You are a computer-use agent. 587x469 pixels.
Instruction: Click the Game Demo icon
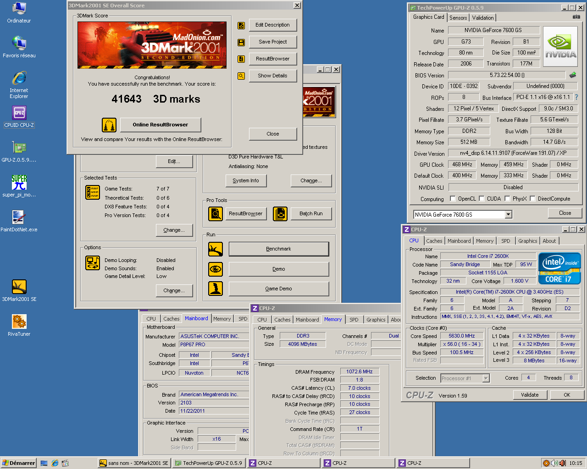point(216,289)
